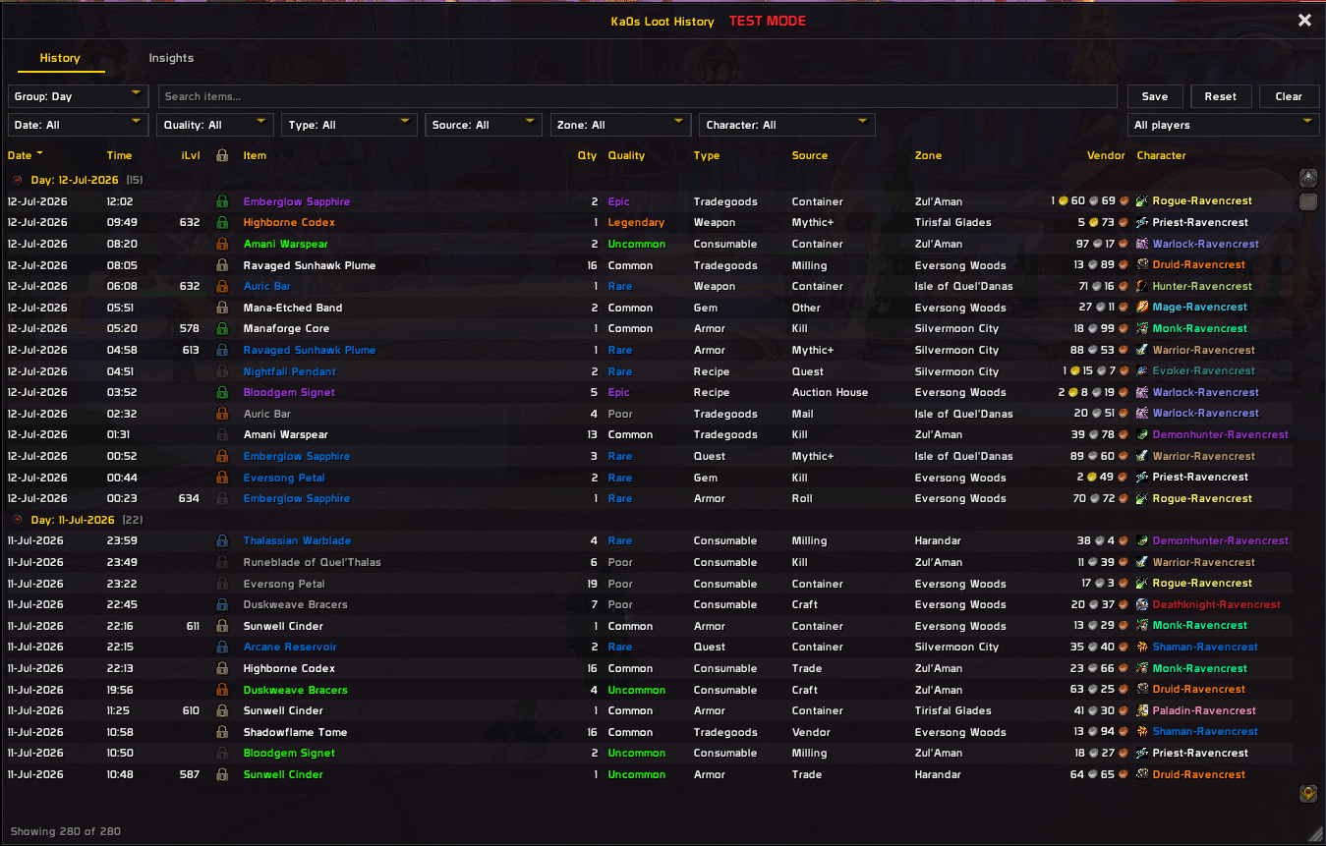
Task: Click the lock icon next to Shadowflame Tome
Action: [x=222, y=732]
